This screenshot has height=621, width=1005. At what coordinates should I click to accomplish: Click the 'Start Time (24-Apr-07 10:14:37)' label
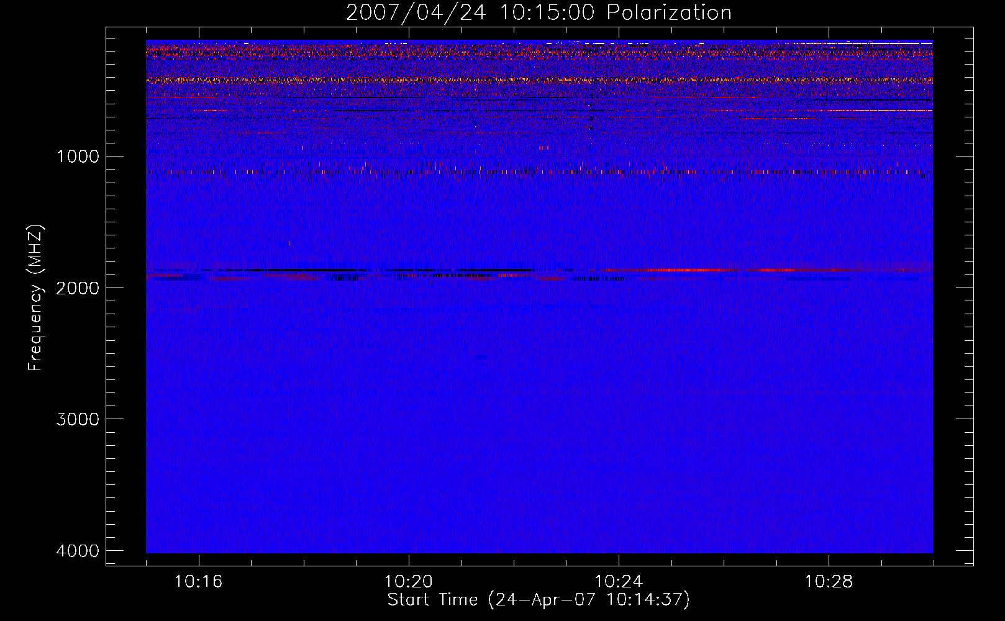pos(539,600)
